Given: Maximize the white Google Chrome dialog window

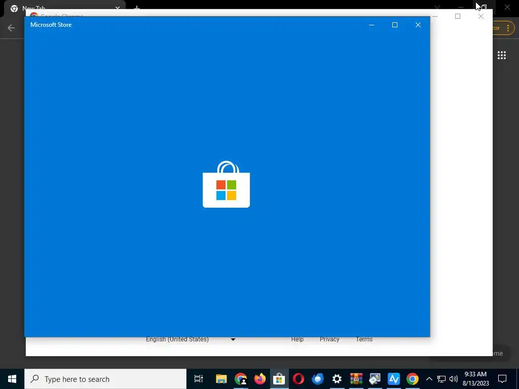Looking at the screenshot, I should tap(458, 16).
